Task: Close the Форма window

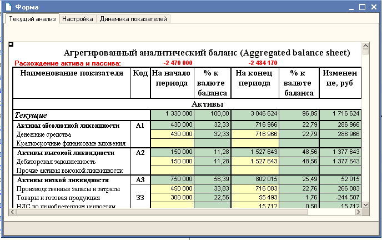Action: [374, 7]
